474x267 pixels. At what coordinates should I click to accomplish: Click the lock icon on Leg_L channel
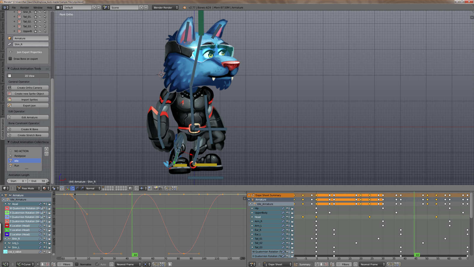pyautogui.click(x=49, y=243)
